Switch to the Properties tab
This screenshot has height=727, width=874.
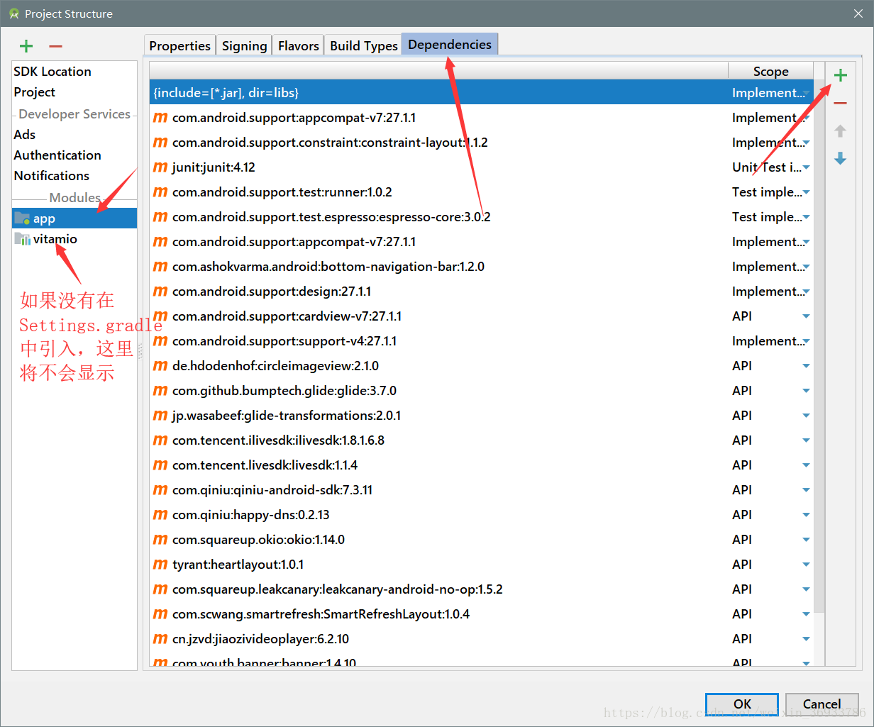tap(179, 45)
